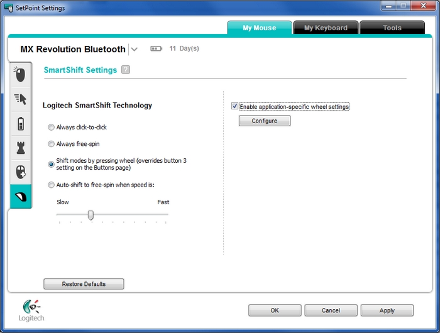Screen dimensions: 440x333
Task: Click the Slow-to-Fast speed slider handle
Action: [x=91, y=215]
